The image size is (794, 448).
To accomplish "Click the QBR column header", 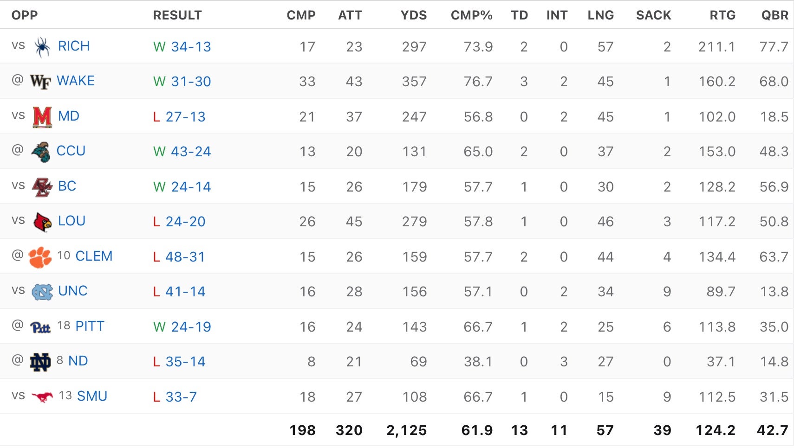I will pos(774,15).
